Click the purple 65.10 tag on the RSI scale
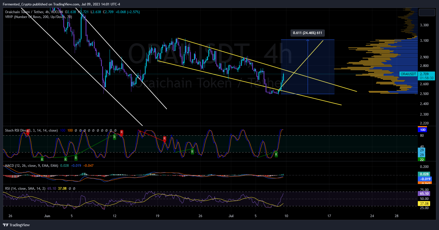Image resolution: width=439 pixels, height=230 pixels. point(424,194)
